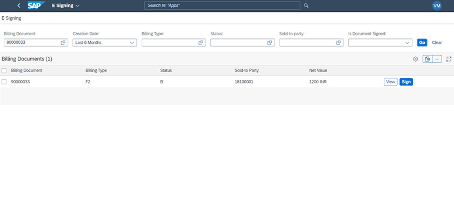Click the export to spreadsheet icon
Image resolution: width=454 pixels, height=211 pixels.
point(428,59)
